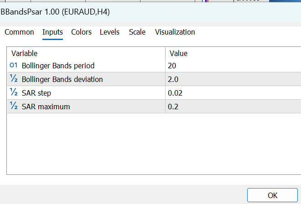Select the Bollinger Bands period variable name

pyautogui.click(x=58, y=66)
